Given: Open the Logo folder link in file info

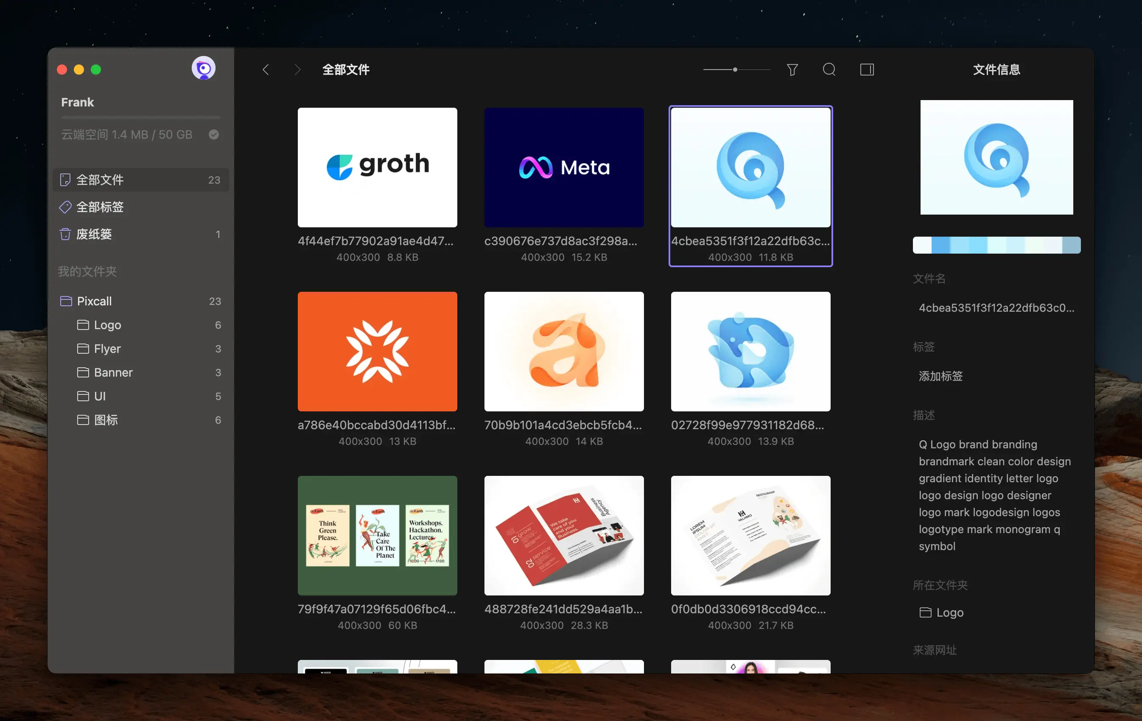Looking at the screenshot, I should click(x=941, y=612).
